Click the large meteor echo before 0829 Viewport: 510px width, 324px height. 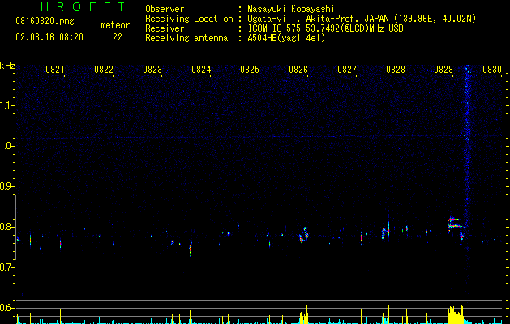click(456, 224)
